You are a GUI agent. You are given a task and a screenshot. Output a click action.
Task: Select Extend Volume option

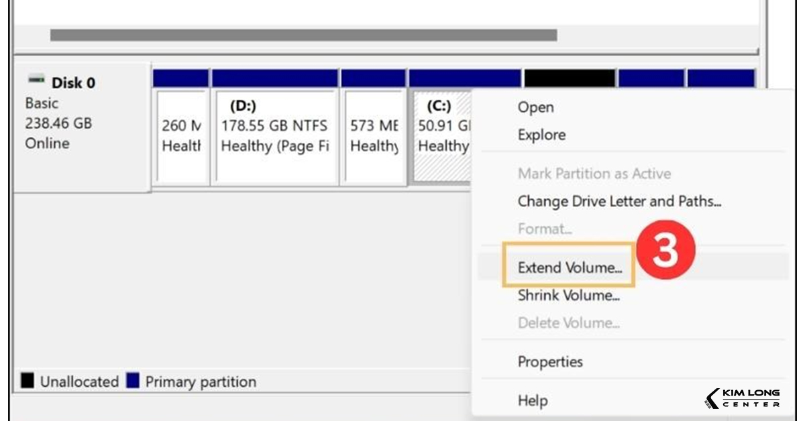click(x=570, y=267)
